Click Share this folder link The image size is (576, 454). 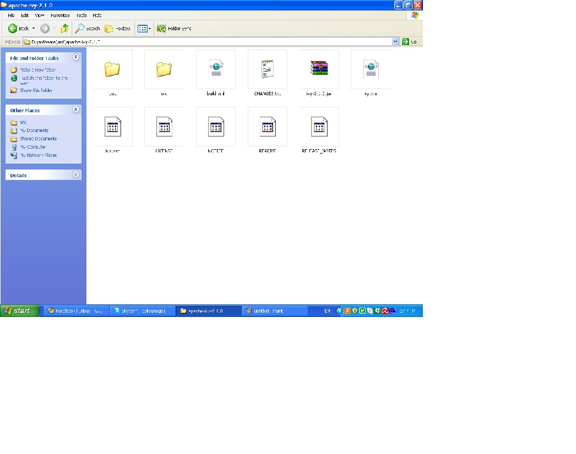[x=36, y=90]
